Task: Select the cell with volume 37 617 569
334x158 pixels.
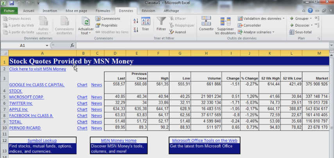Action: click(x=206, y=115)
